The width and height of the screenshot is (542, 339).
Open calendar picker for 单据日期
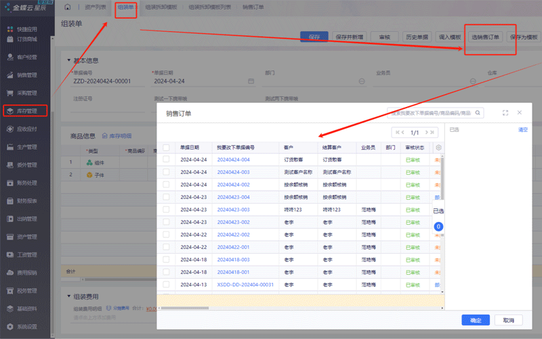251,81
